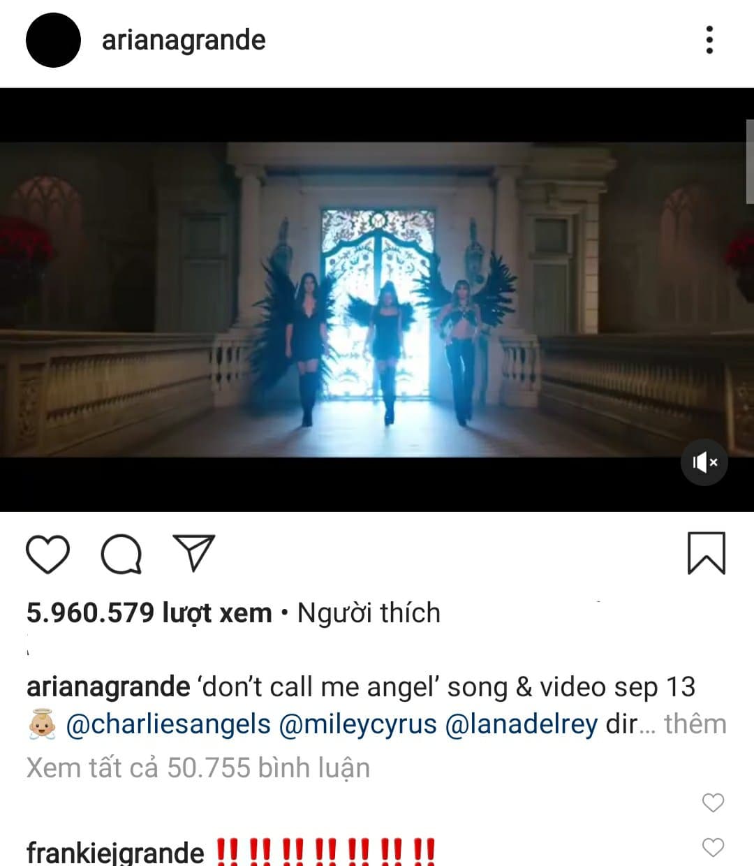The width and height of the screenshot is (754, 866).
Task: Open @lanadelrey mention
Action: 521,724
